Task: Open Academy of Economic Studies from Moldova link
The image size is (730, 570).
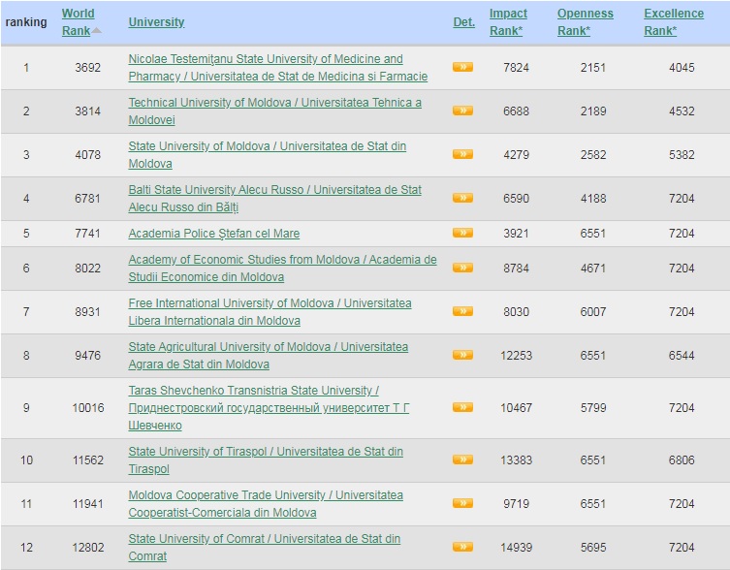Action: pyautogui.click(x=282, y=269)
